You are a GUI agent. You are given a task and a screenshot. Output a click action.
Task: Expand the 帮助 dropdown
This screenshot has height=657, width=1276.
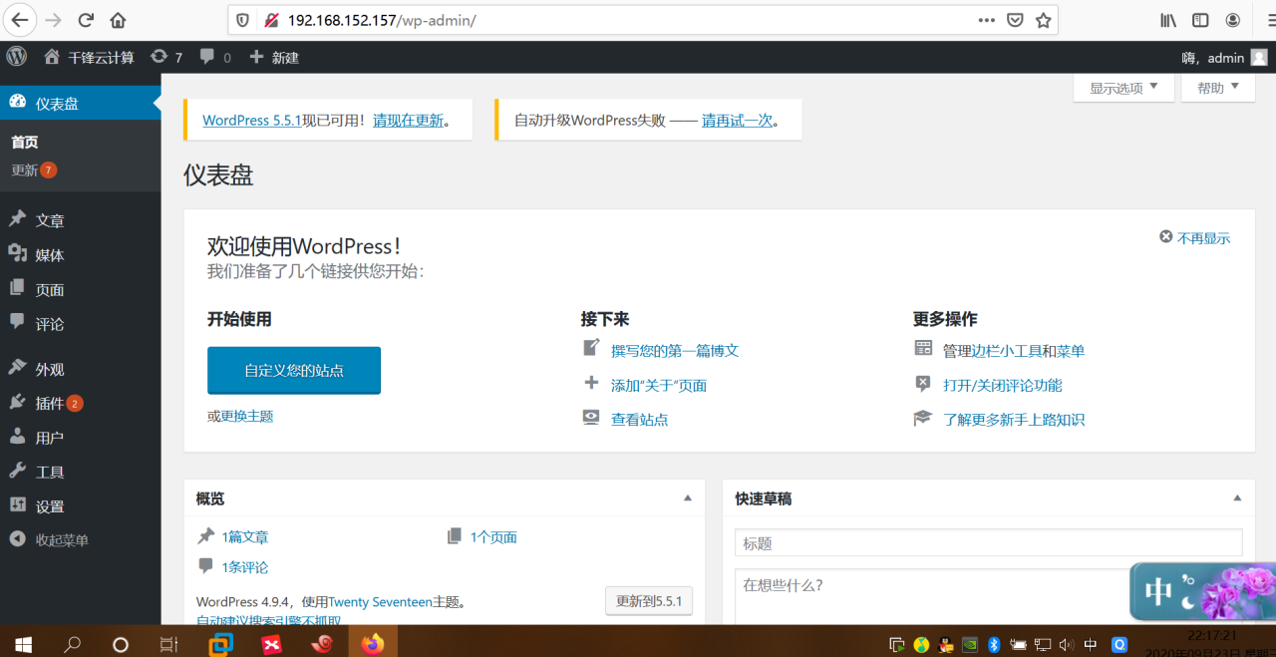pos(1218,88)
